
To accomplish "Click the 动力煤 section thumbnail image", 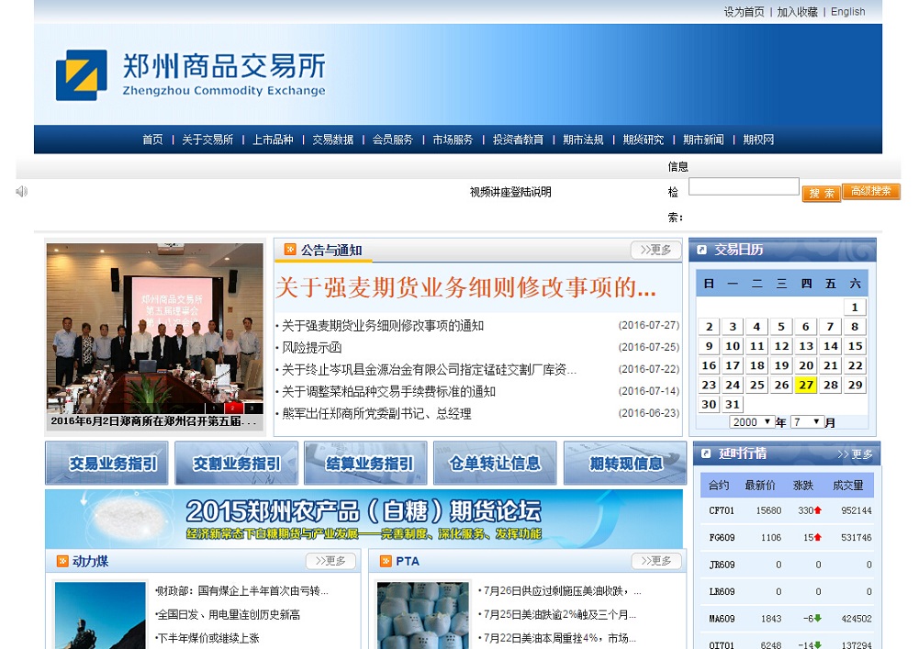I will click(x=100, y=615).
